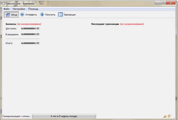
Task: Click the Синхронизация с сетью status text
Action: (16, 116)
